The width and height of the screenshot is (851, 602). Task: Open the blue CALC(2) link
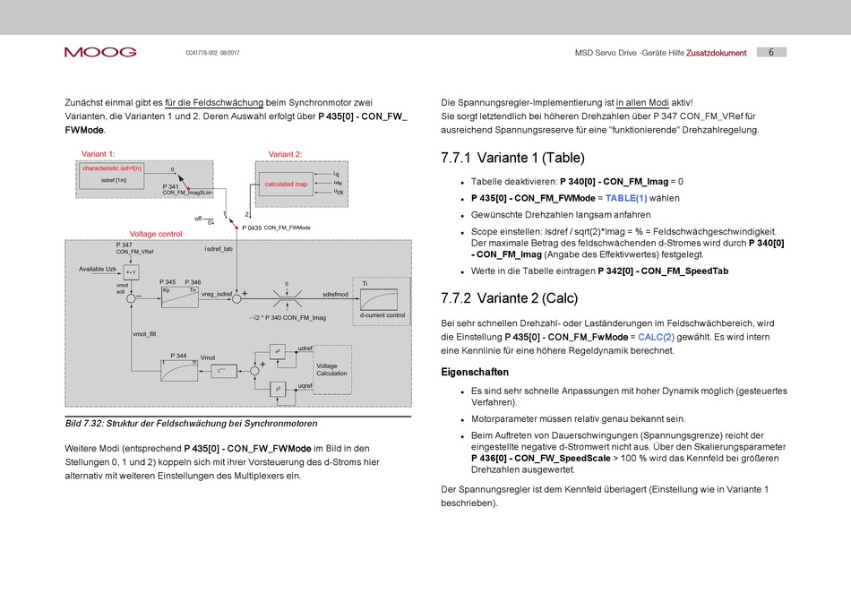656,337
